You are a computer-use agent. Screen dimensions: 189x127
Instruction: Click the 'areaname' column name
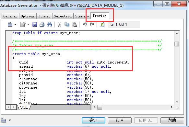pos(28,79)
